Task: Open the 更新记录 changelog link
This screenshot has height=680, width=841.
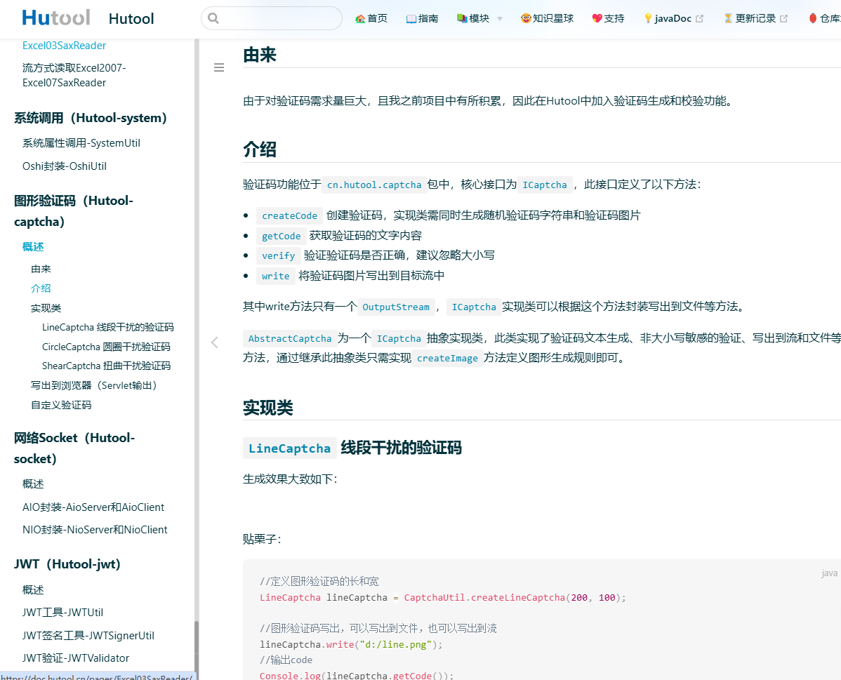Action: click(x=756, y=18)
